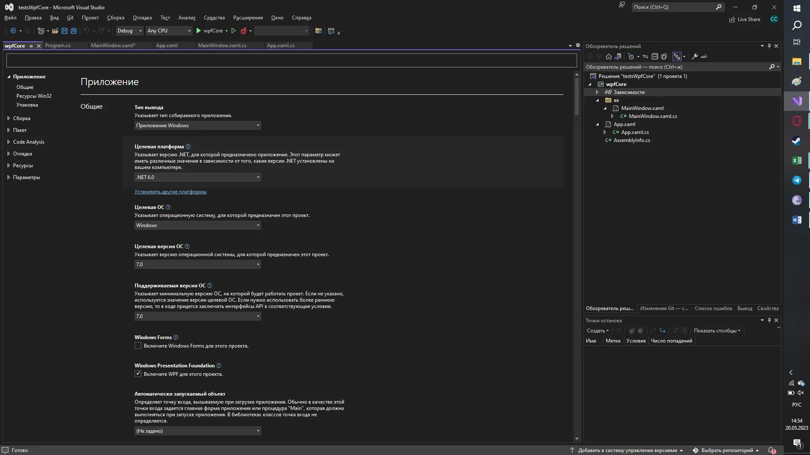Click the navigate backward arrow in main toolbar

coord(13,31)
